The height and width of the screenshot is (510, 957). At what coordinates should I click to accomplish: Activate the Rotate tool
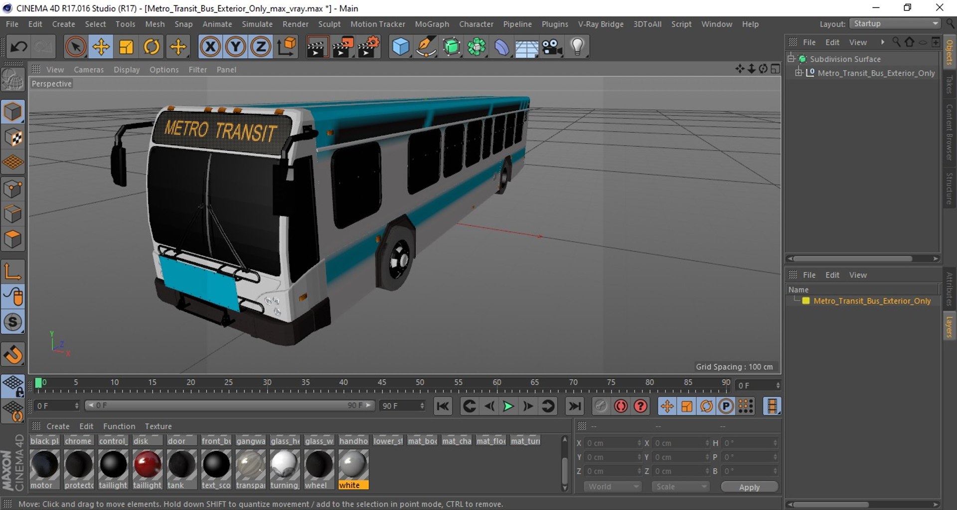click(152, 47)
